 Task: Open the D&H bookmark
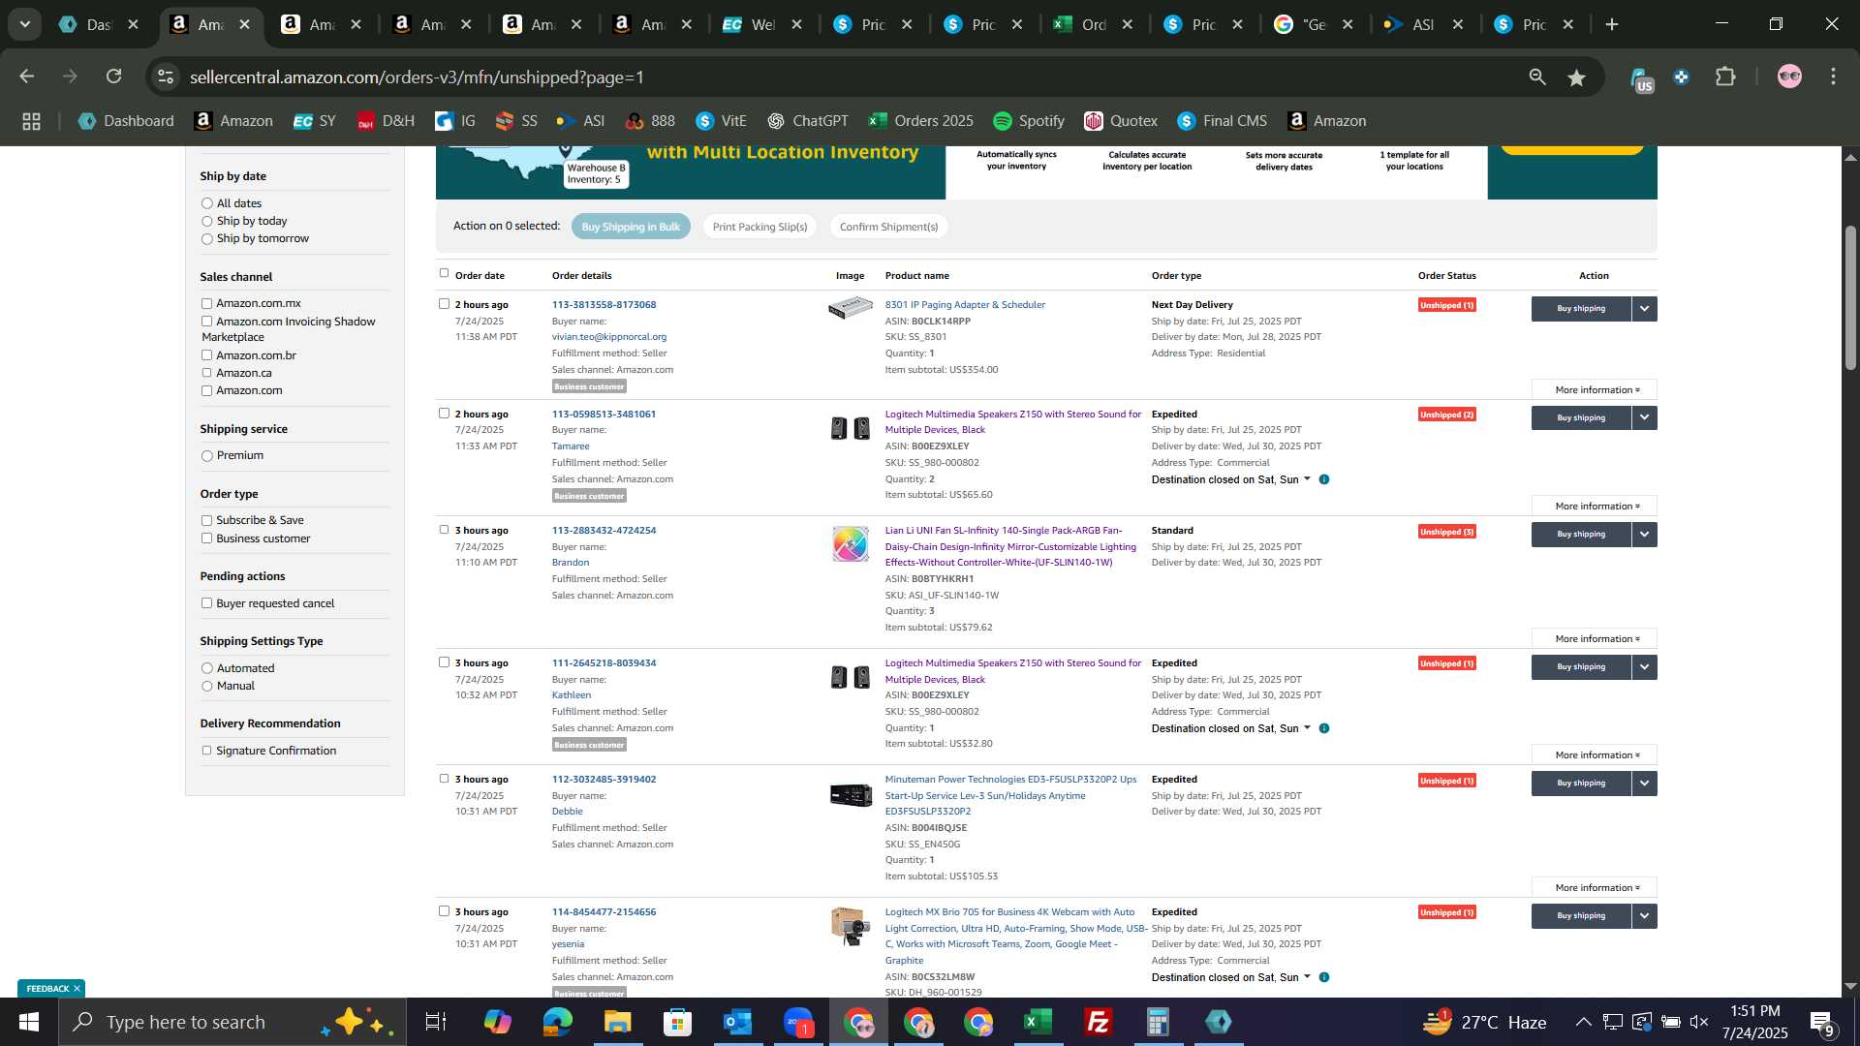click(x=386, y=121)
